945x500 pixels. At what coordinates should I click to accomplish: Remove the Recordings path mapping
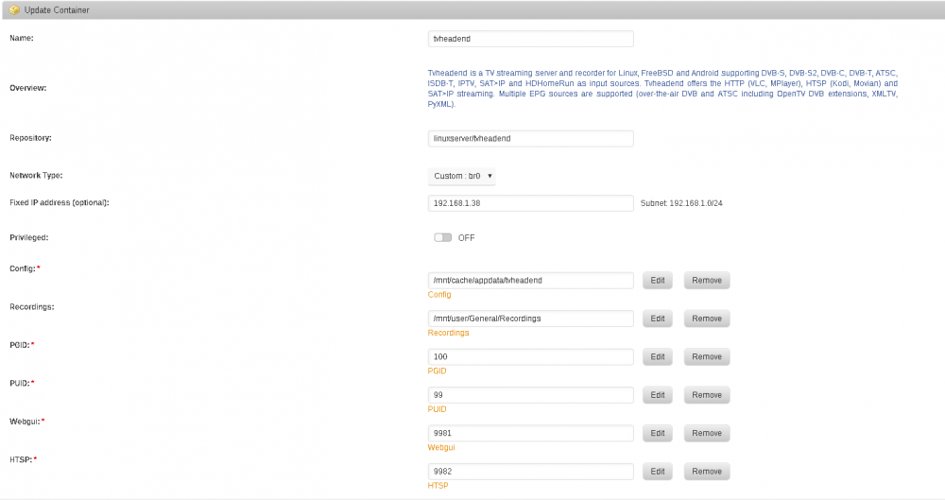[706, 319]
